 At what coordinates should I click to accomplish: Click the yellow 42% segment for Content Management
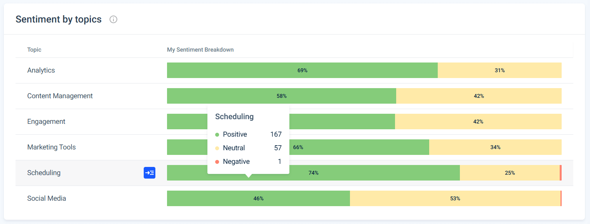click(479, 96)
